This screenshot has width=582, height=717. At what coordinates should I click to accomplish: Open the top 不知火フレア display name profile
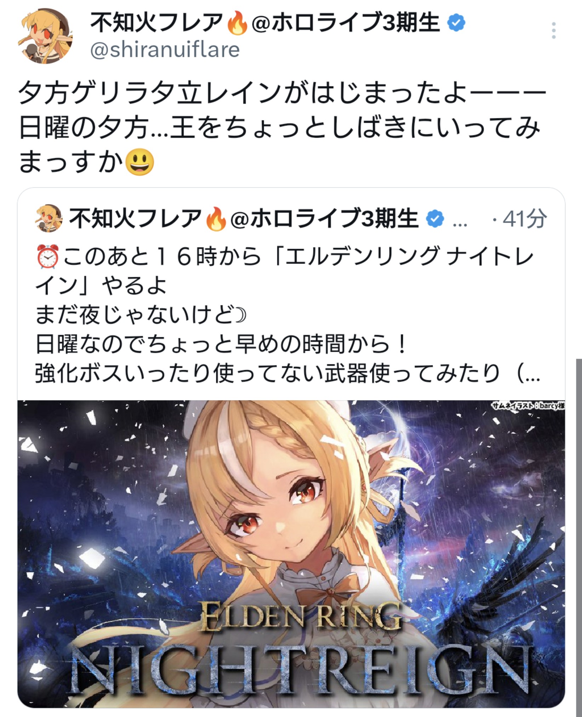(x=156, y=23)
